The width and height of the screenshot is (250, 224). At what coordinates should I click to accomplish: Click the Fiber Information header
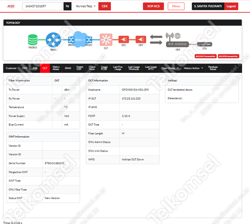[19, 81]
